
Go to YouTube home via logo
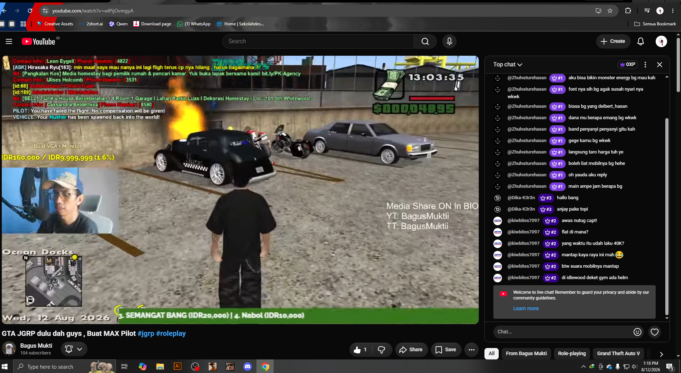coord(39,41)
